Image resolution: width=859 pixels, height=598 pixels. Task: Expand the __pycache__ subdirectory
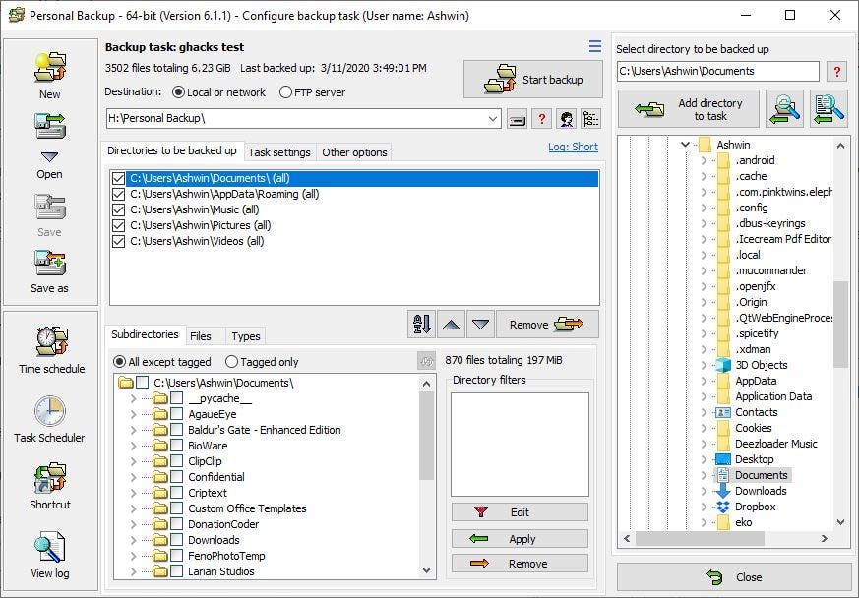click(133, 398)
